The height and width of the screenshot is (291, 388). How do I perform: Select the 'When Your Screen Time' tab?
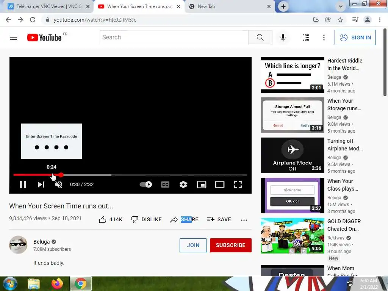point(139,6)
